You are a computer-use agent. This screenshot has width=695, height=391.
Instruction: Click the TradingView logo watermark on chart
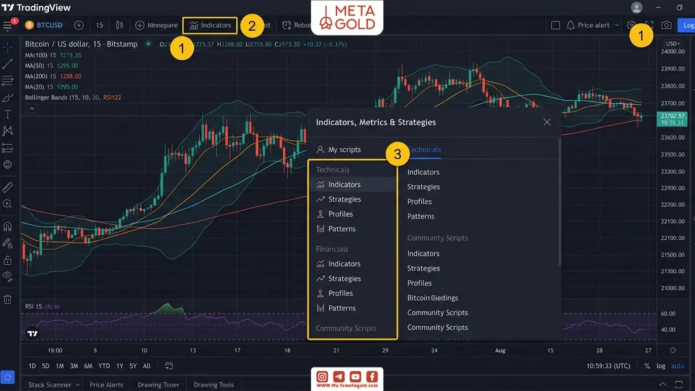32,333
